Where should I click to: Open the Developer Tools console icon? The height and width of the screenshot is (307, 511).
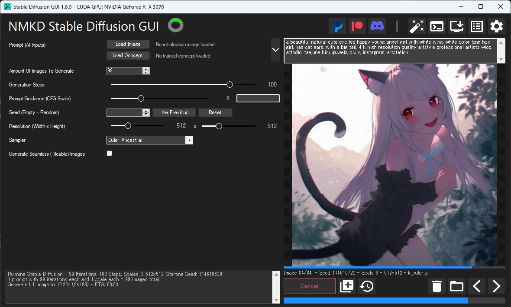pos(437,26)
